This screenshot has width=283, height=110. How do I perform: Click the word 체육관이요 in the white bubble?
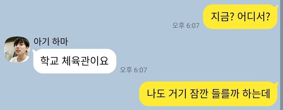pyautogui.click(x=85, y=61)
